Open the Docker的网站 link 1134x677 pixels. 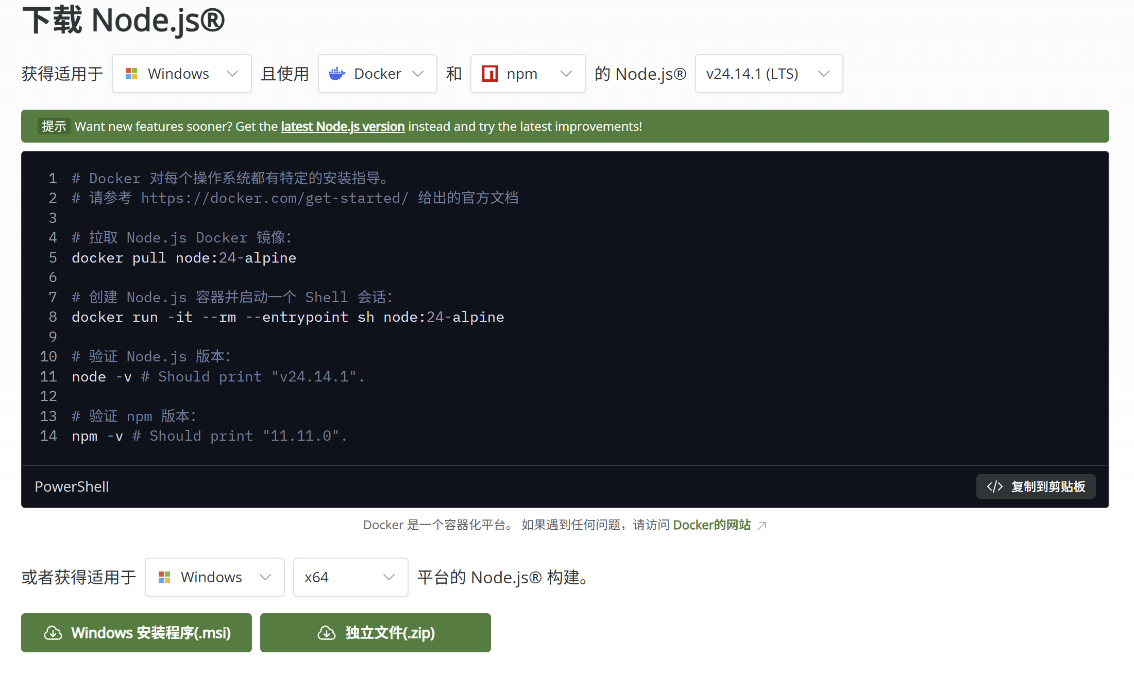(712, 525)
